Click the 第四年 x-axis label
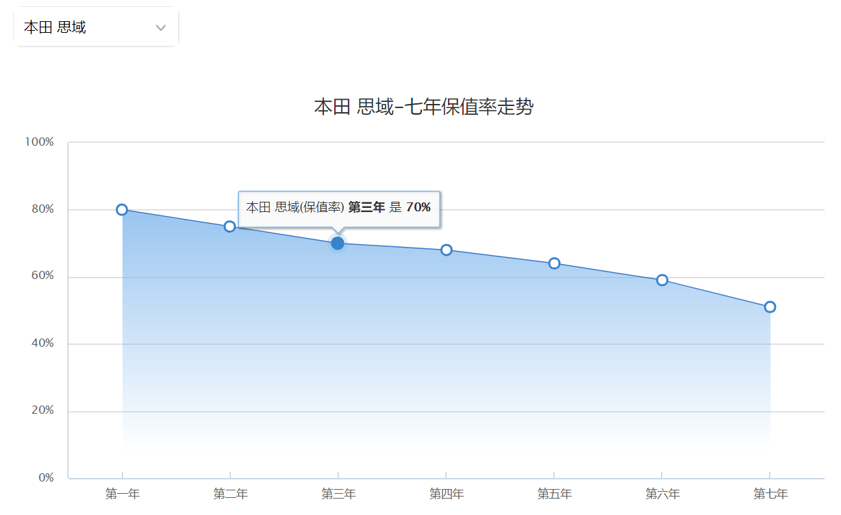This screenshot has width=841, height=515. (x=447, y=494)
